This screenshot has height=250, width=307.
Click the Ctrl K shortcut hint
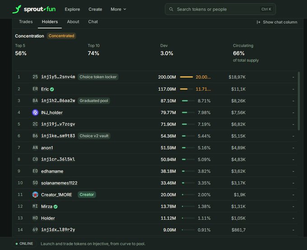coord(266,9)
